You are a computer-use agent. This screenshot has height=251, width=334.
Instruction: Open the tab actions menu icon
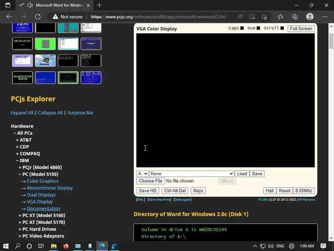tap(8, 5)
